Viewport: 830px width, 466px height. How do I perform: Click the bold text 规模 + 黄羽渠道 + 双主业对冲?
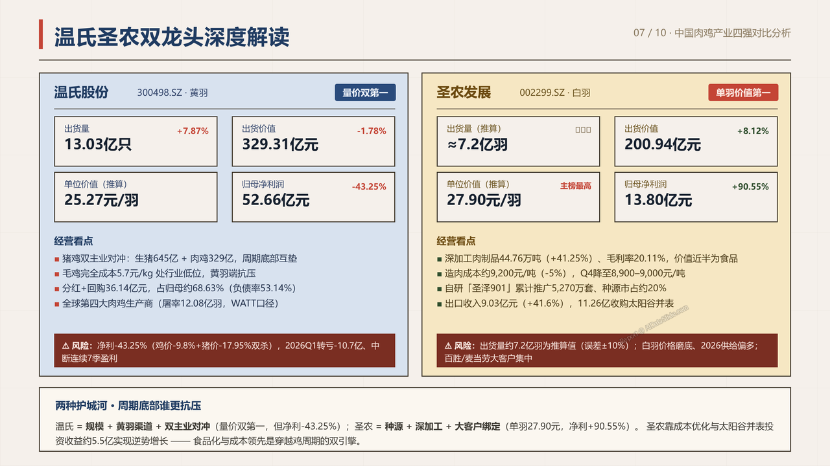(x=147, y=427)
